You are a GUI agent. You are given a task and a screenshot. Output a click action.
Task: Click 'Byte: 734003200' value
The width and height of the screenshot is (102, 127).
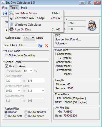(66, 116)
